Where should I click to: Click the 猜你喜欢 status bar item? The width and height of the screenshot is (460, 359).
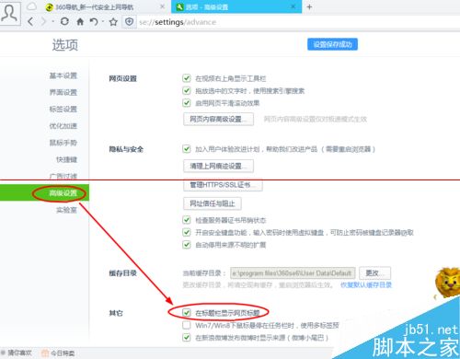(17, 353)
